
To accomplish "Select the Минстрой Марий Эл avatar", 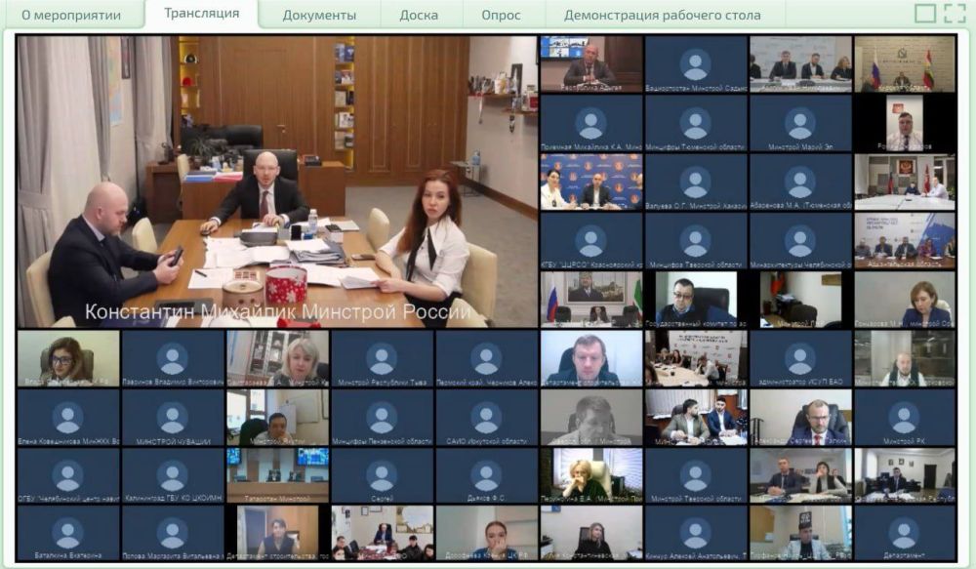I will click(799, 124).
